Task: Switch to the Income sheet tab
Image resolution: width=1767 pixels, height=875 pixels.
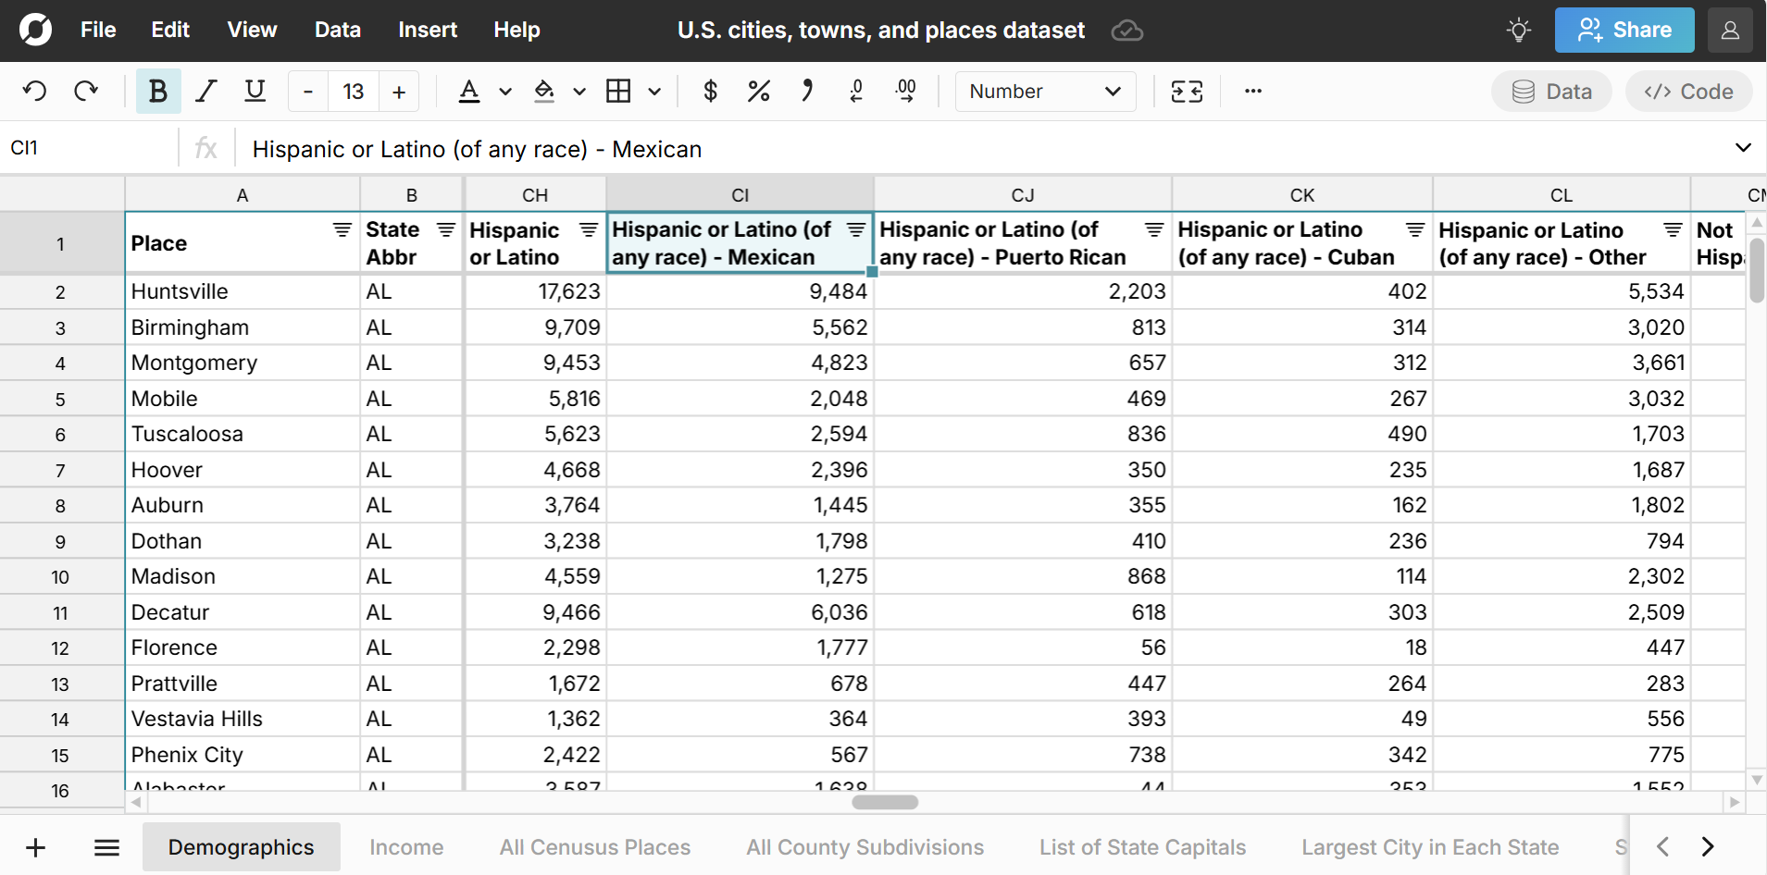Action: (x=406, y=846)
